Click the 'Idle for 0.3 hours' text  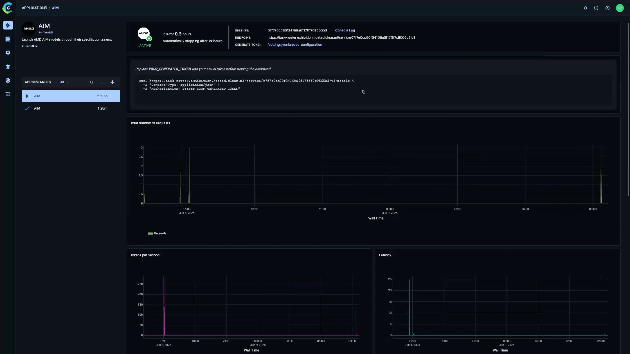pyautogui.click(x=177, y=34)
